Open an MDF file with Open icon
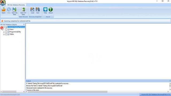This screenshot has width=171, height=96. point(3,10)
